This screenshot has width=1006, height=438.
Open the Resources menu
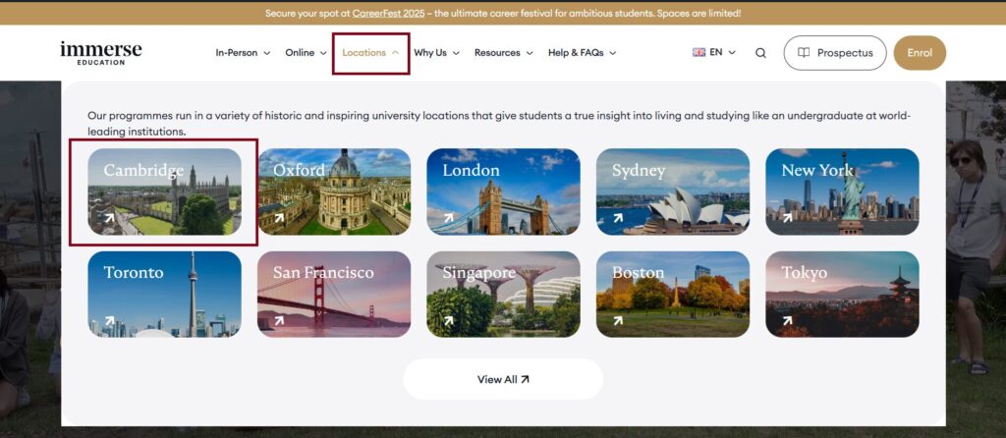point(503,53)
